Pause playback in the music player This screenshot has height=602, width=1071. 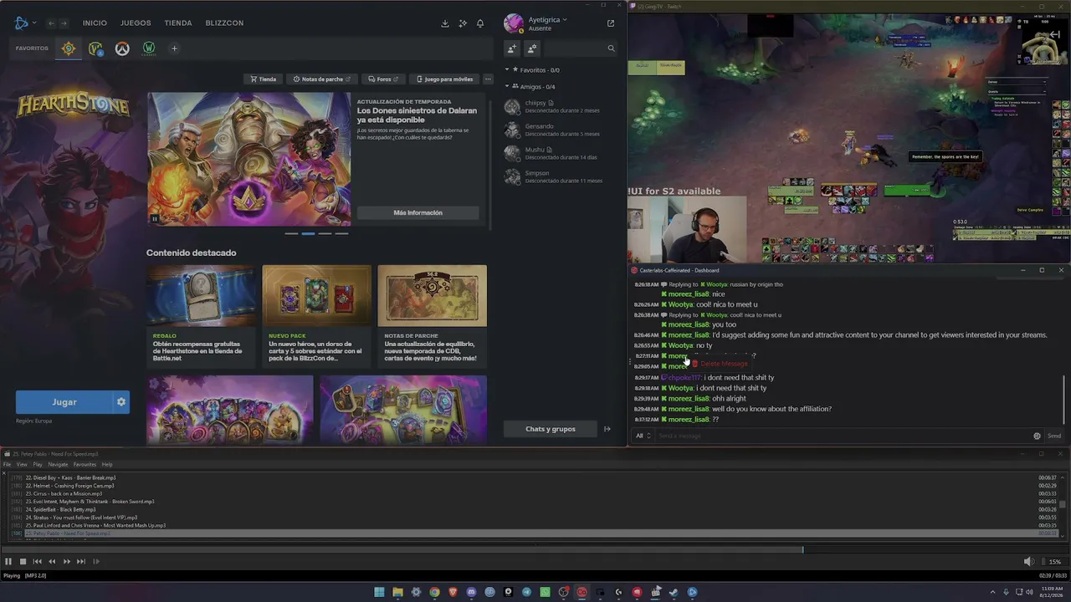(x=8, y=562)
